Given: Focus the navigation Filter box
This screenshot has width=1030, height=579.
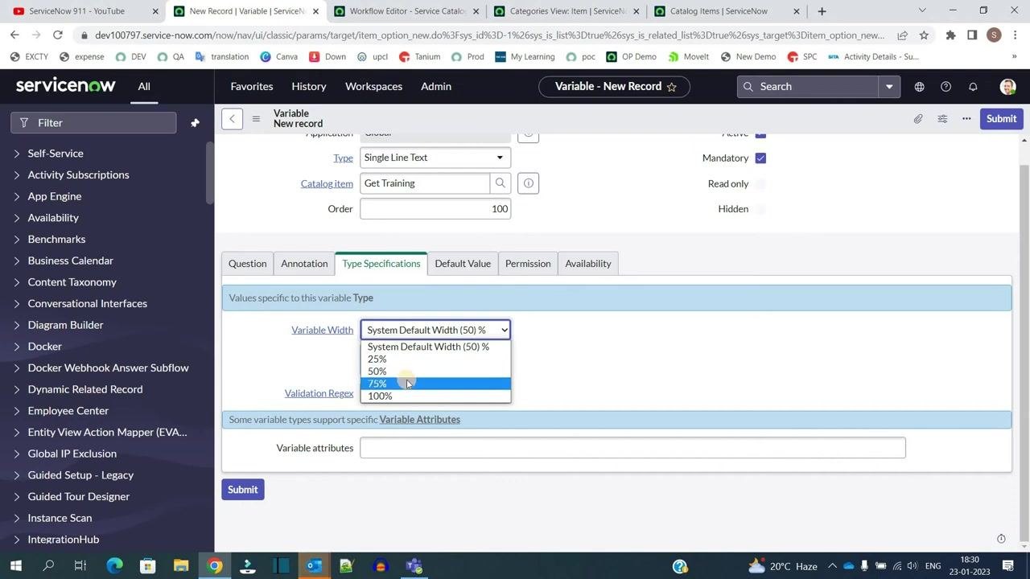Looking at the screenshot, I should click(93, 123).
